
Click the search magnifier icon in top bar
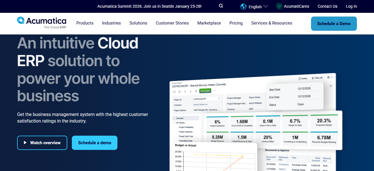[x=221, y=6]
